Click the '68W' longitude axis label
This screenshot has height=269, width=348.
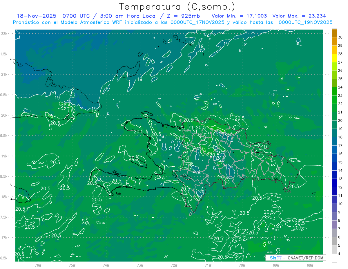click(310, 265)
